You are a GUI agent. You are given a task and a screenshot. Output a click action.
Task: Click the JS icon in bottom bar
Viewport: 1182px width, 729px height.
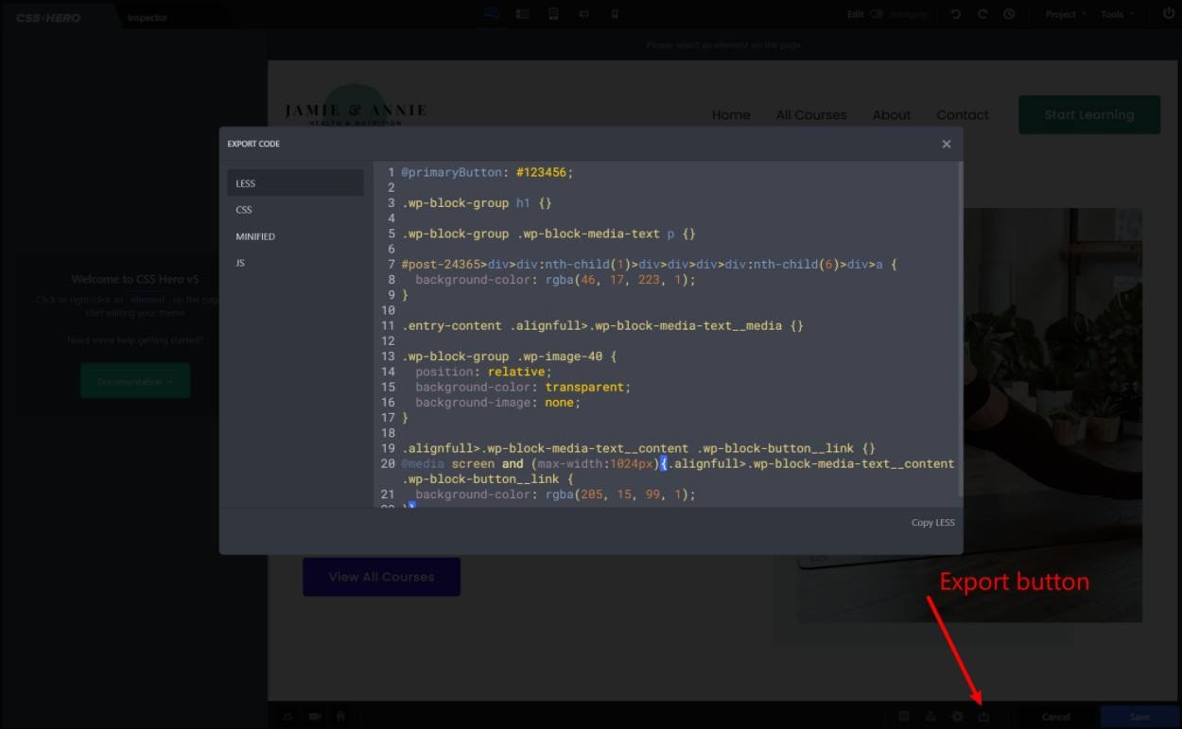tap(287, 717)
